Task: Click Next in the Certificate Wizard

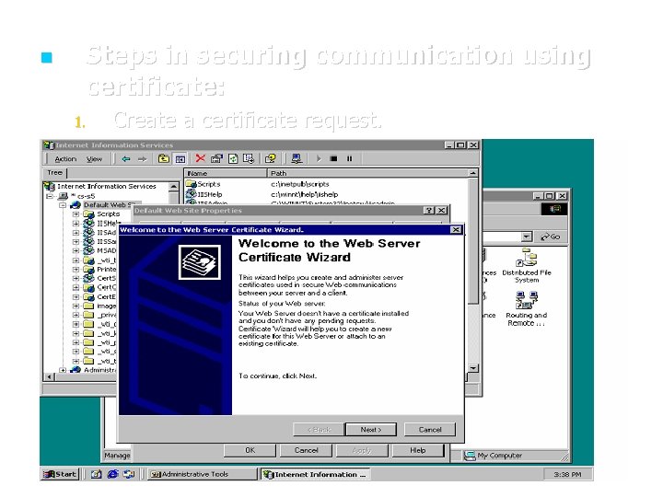Action: (x=371, y=430)
